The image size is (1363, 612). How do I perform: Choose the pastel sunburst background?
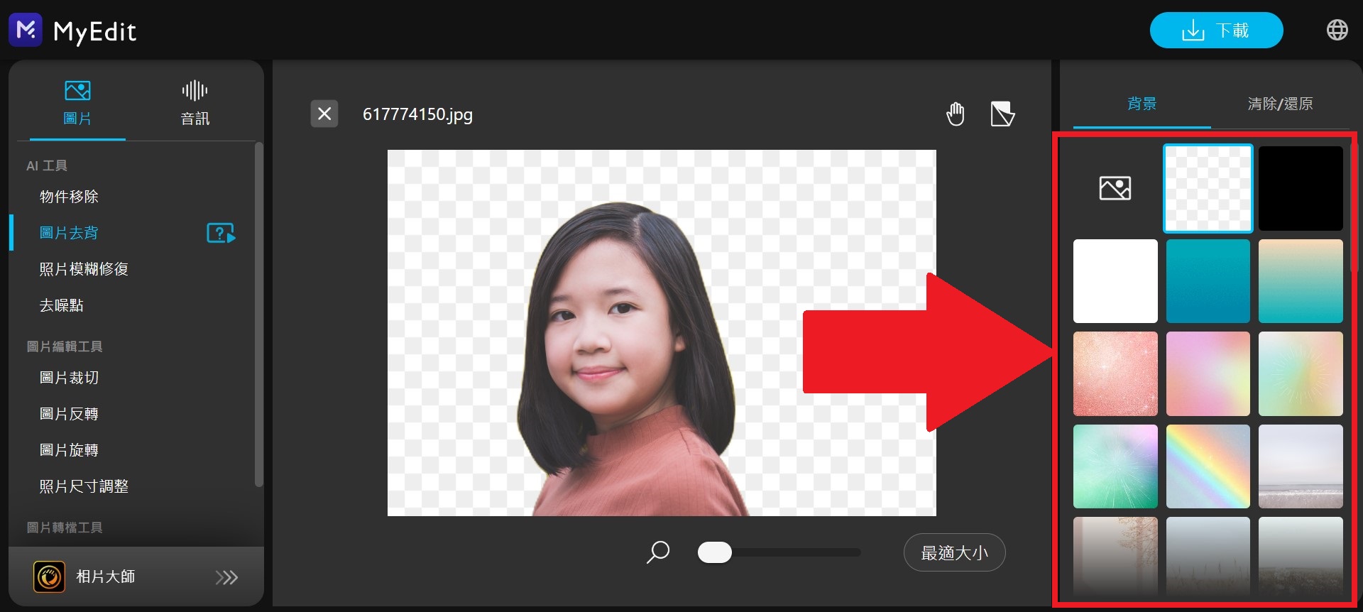click(1301, 373)
